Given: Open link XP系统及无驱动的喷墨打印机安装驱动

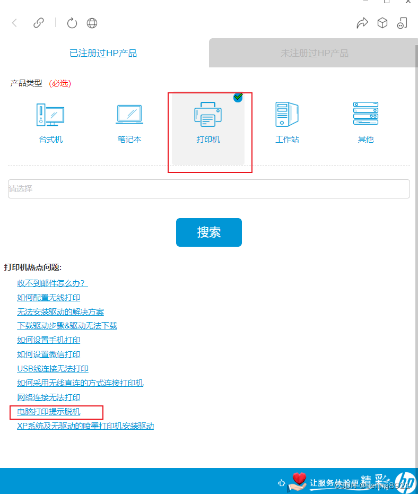Looking at the screenshot, I should [85, 426].
